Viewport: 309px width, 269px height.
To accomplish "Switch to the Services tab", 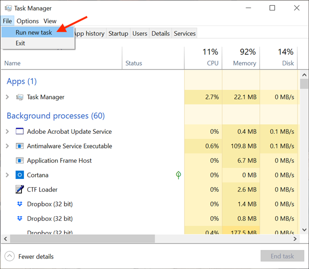I will click(x=185, y=33).
